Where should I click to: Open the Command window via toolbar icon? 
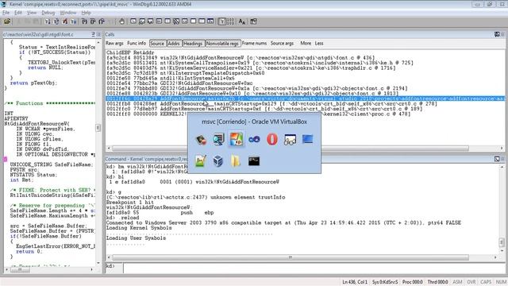[x=133, y=21]
